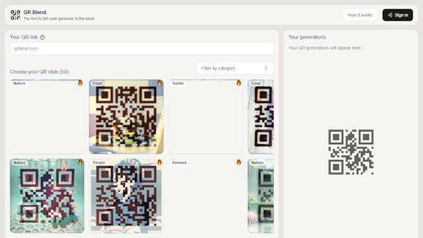Click the gray QR code preview
The height and width of the screenshot is (238, 423).
click(x=351, y=152)
